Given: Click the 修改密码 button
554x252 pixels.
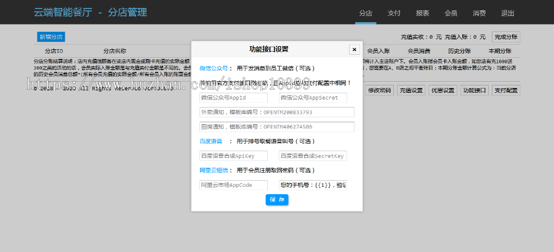Looking at the screenshot, I should click(379, 90).
